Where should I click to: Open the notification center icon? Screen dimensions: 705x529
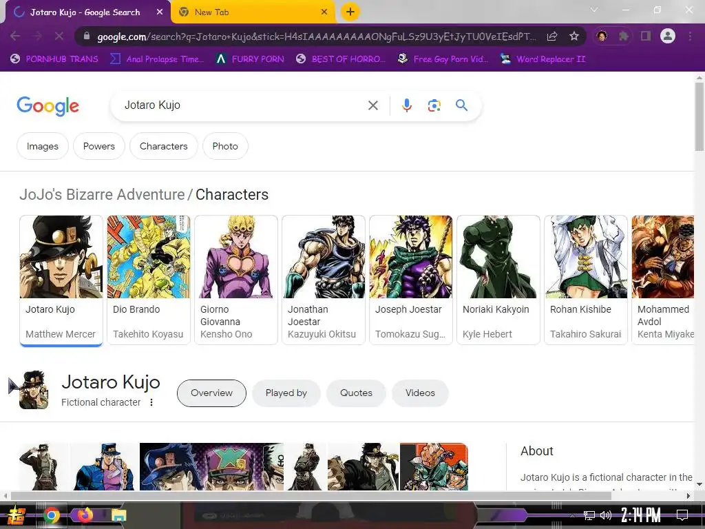(x=682, y=515)
